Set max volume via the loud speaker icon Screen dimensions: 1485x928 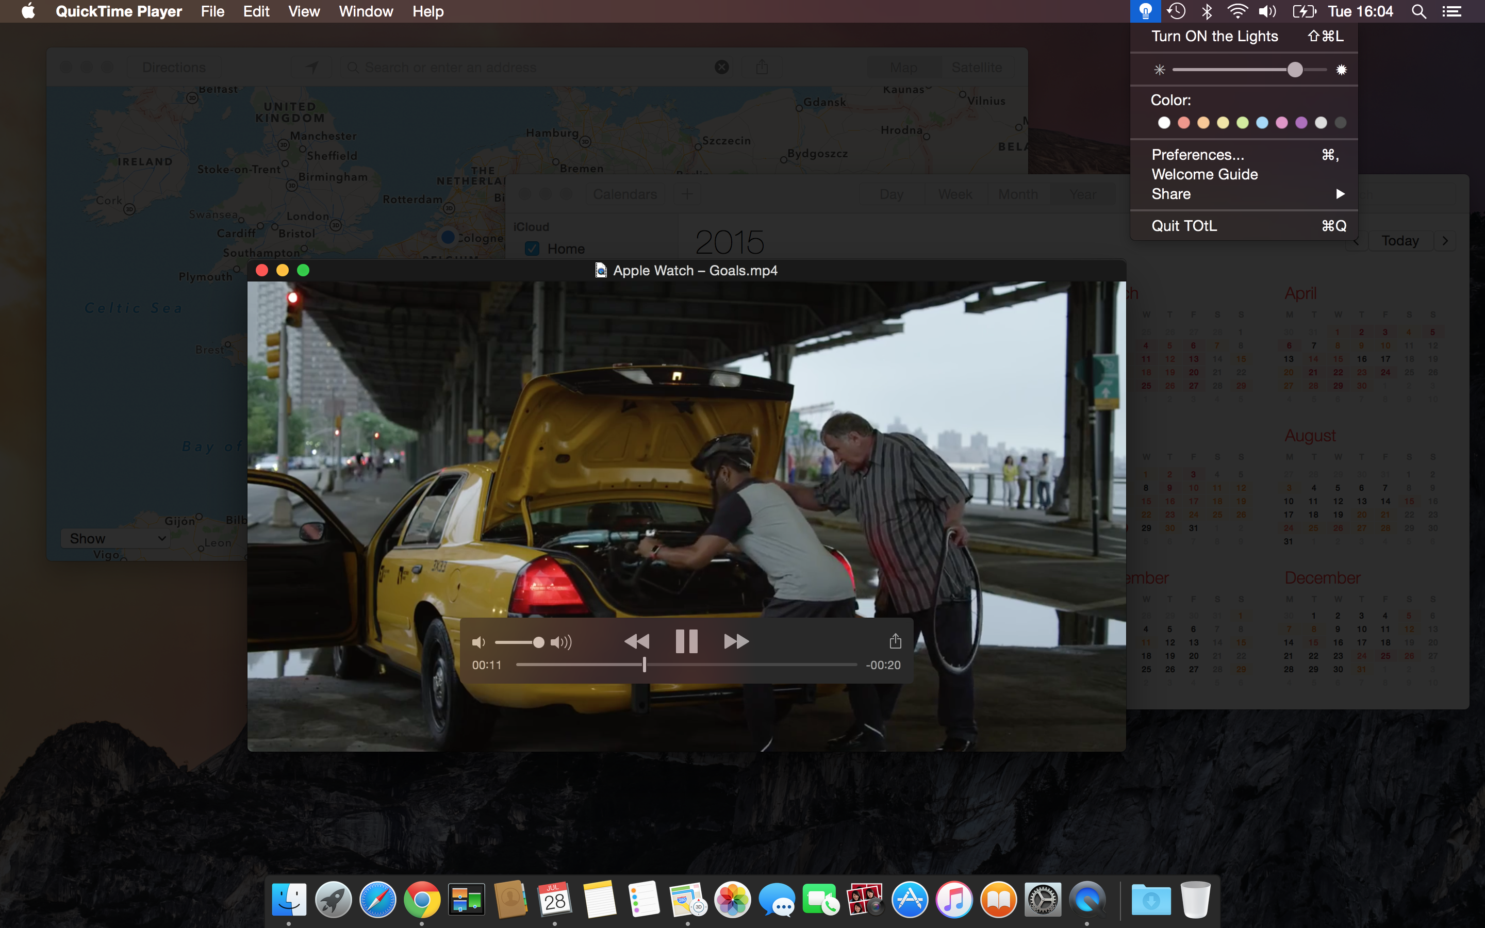[561, 642]
